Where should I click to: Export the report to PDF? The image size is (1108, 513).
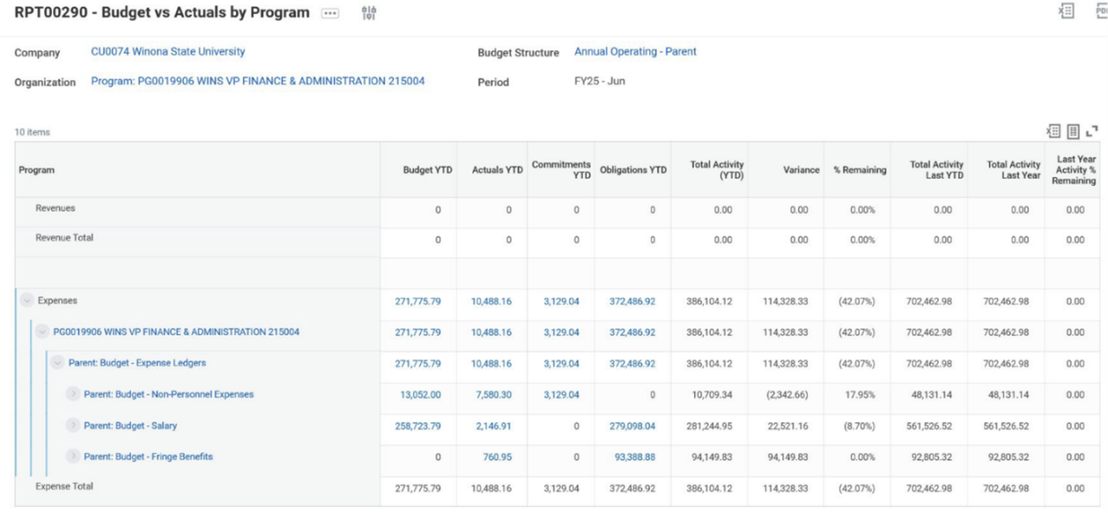point(1102,12)
